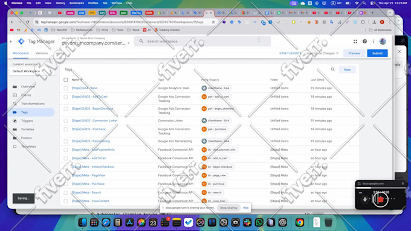
Task: Open the Google apps grid icon
Action: (x=355, y=42)
